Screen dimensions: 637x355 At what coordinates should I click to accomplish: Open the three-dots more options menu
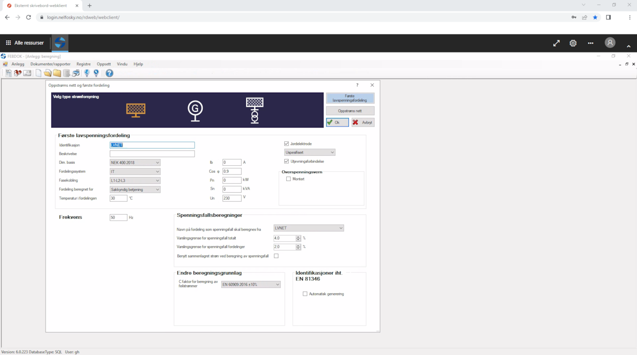click(x=590, y=43)
